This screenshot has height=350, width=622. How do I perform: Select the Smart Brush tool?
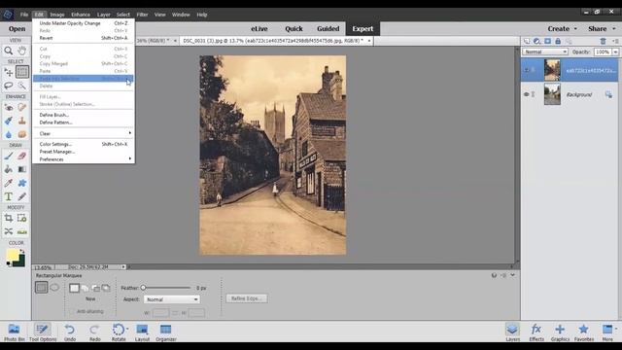[9, 121]
